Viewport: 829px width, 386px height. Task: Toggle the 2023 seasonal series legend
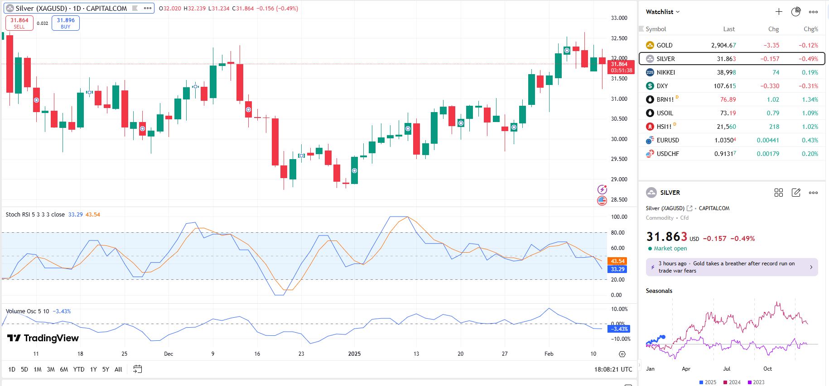756,382
